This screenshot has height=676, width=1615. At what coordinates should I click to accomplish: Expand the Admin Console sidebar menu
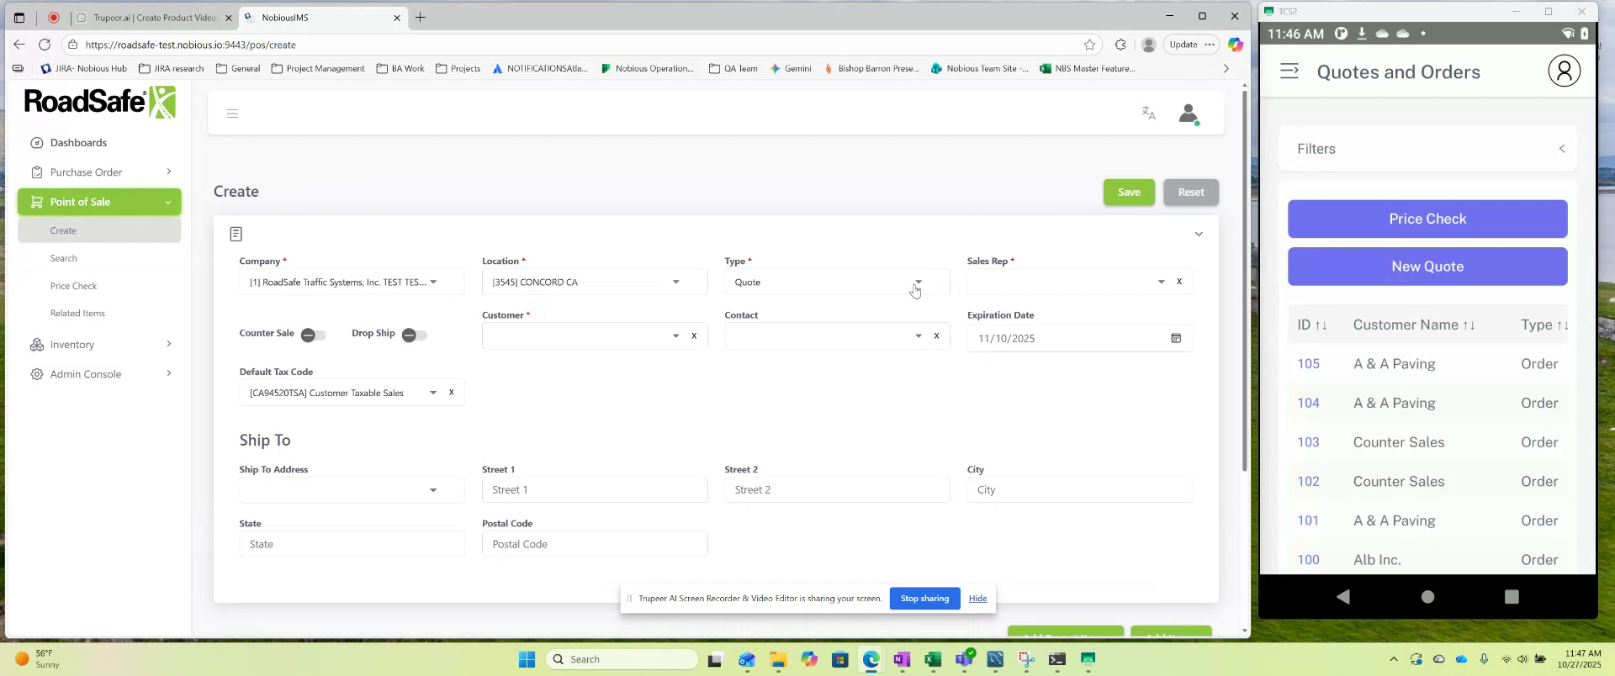click(99, 374)
